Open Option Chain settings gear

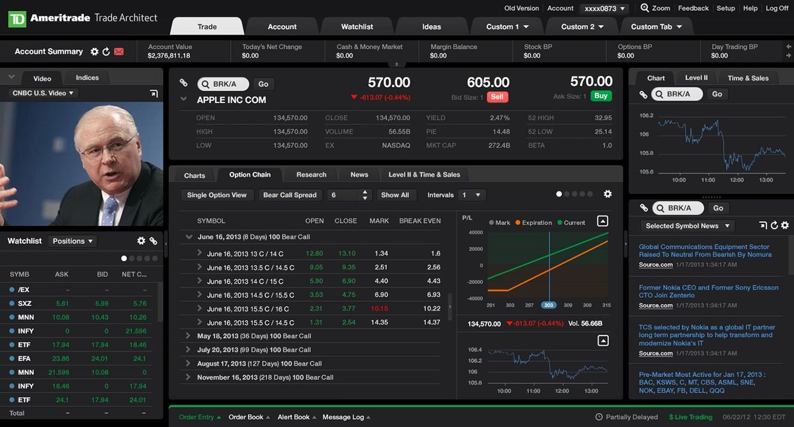(608, 194)
